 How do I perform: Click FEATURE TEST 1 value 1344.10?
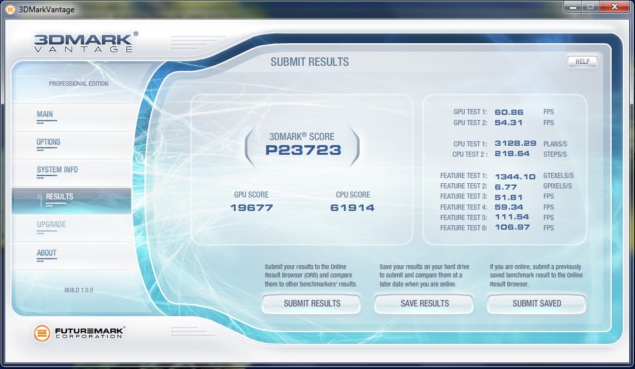tap(515, 177)
